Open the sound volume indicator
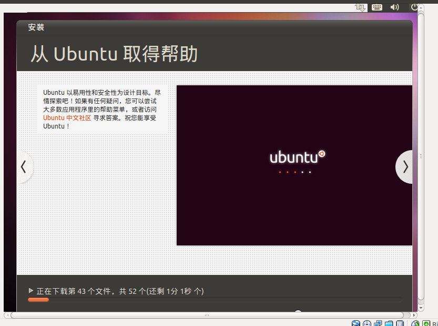 click(x=395, y=7)
